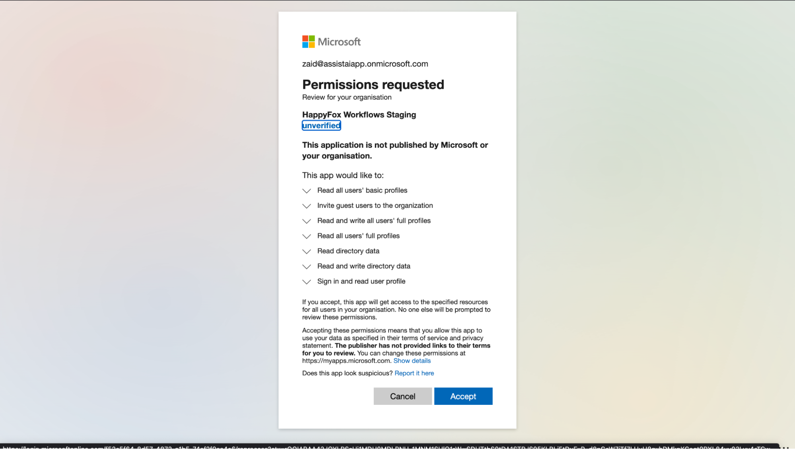This screenshot has width=795, height=449.
Task: Expand 'Read directory data' chevron
Action: click(x=307, y=252)
